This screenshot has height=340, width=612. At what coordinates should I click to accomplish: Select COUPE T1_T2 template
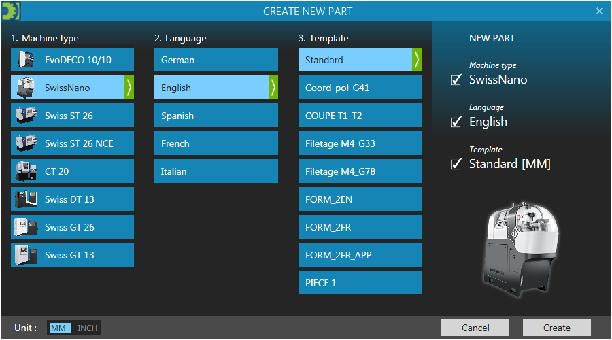click(360, 116)
